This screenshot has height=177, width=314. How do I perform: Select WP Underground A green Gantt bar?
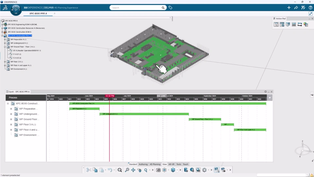coord(144,114)
